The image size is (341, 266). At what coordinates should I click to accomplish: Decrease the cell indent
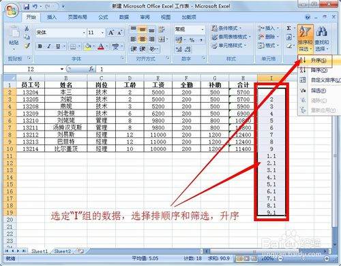[x=134, y=49]
